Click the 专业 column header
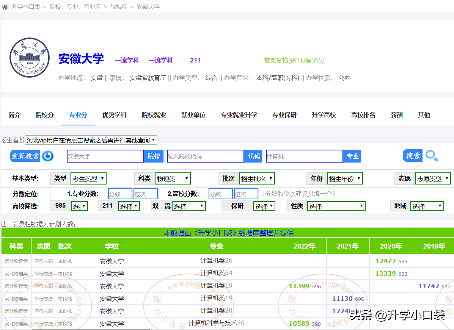 point(217,246)
